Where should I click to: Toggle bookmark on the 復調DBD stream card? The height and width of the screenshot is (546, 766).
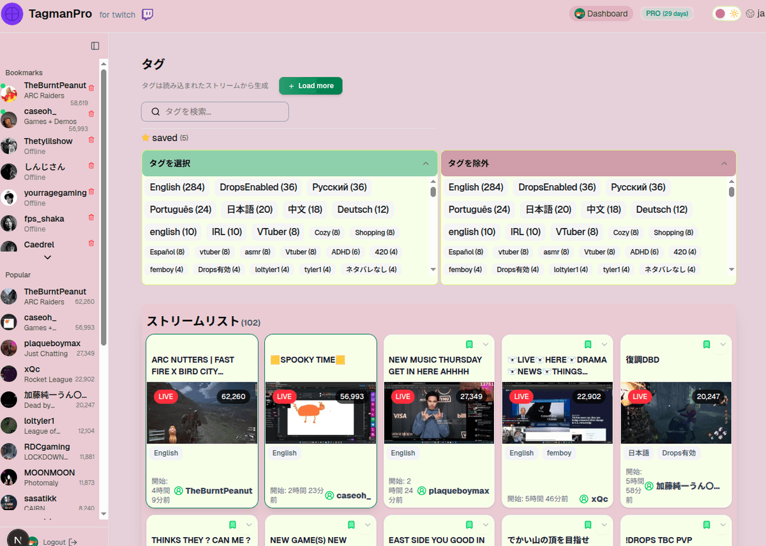point(706,344)
